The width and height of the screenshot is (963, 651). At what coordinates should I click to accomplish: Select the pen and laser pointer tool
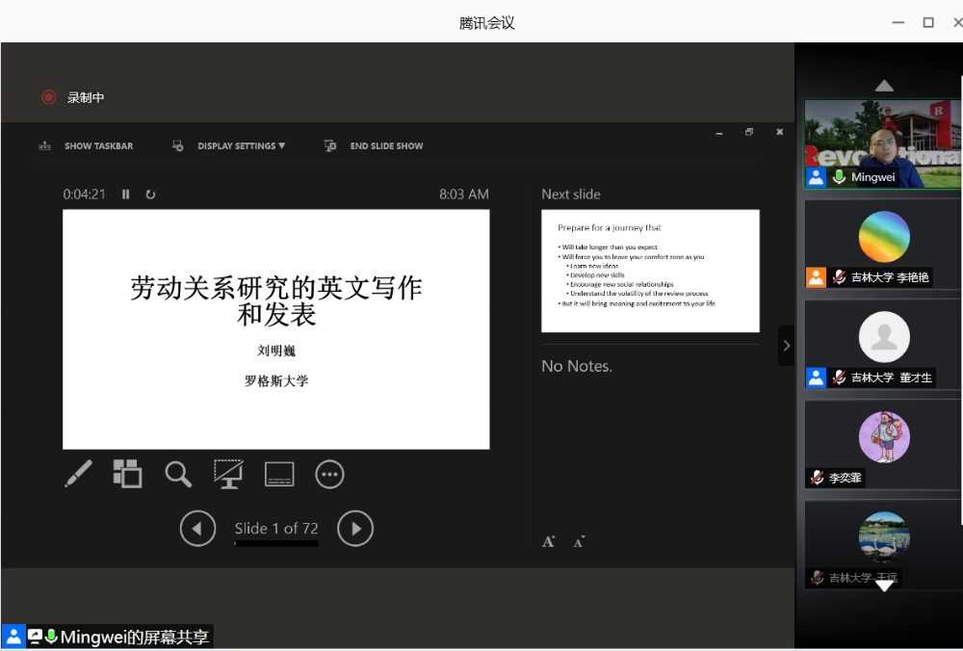tap(78, 474)
